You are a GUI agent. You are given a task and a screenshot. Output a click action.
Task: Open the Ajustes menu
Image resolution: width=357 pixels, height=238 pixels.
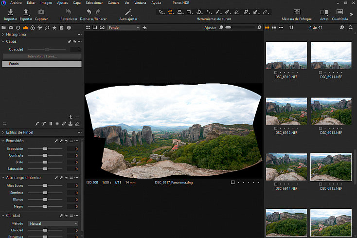point(62,3)
